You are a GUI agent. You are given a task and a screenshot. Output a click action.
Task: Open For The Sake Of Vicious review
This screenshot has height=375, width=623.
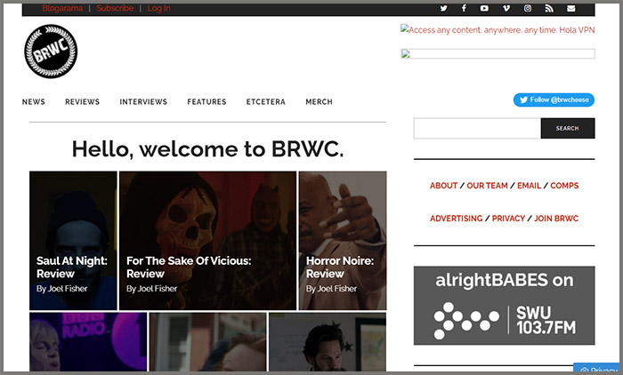click(207, 241)
